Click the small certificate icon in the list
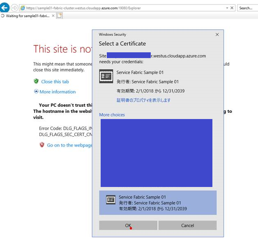Viewport: 258px width, 243px height. tap(111, 200)
